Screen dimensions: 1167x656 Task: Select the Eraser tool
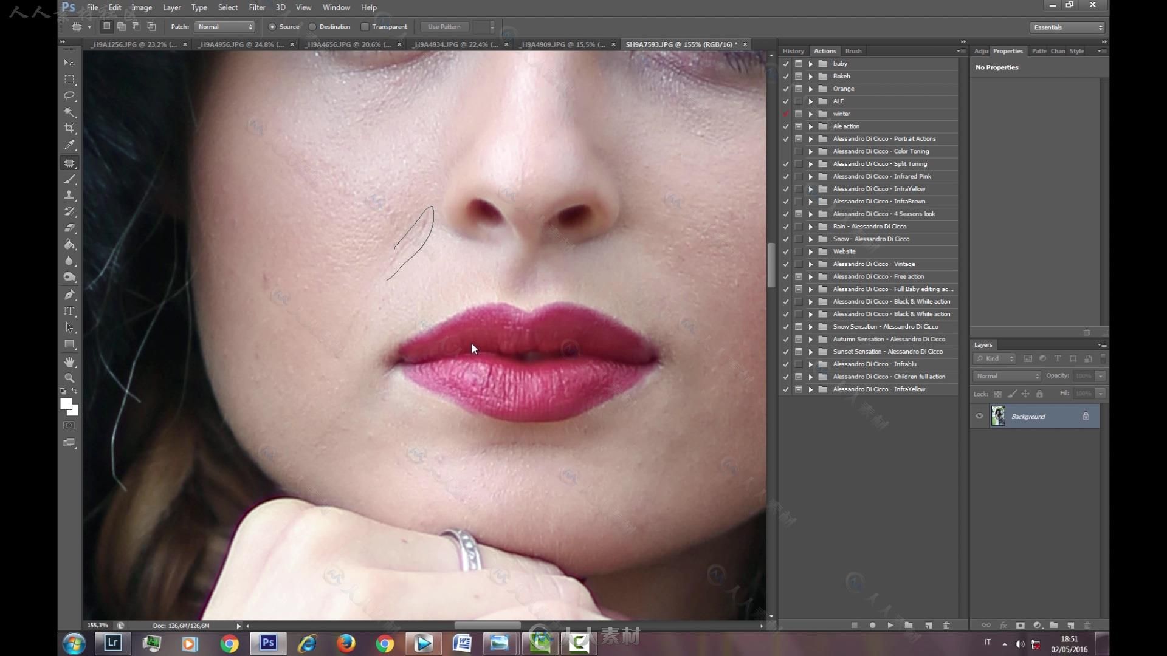tap(69, 228)
